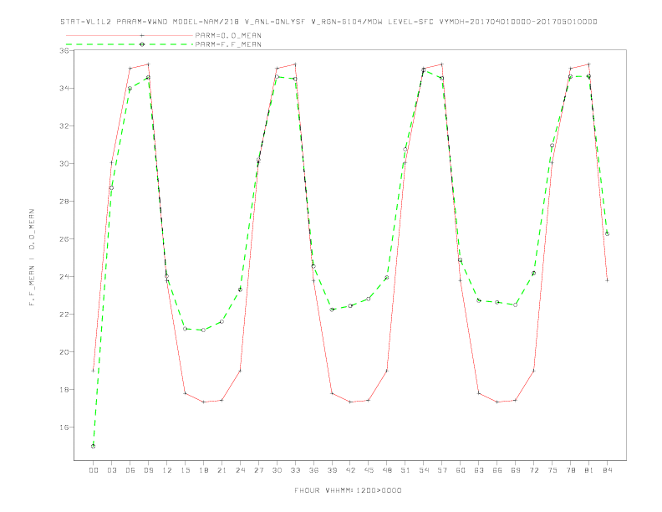The image size is (662, 512).
Task: Click the x-axis tick label 84
Action: 607,470
